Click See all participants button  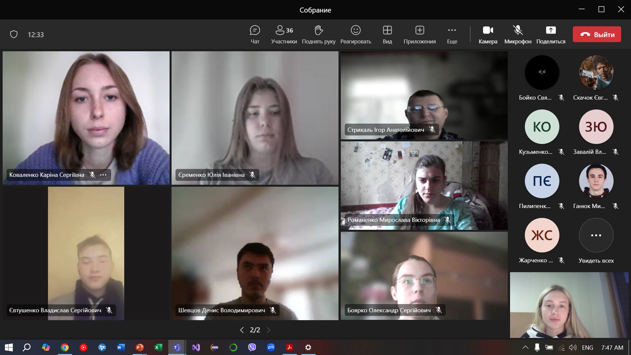[x=596, y=235]
